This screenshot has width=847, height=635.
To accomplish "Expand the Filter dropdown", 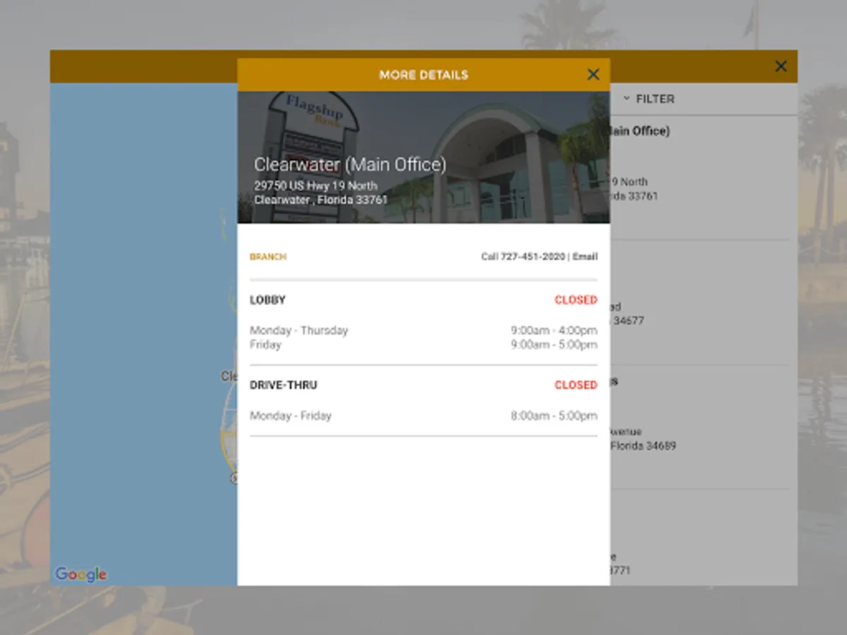I will tap(649, 99).
